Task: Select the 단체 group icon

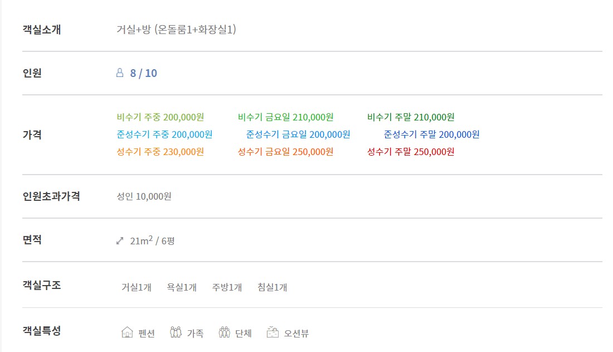Action: [225, 332]
